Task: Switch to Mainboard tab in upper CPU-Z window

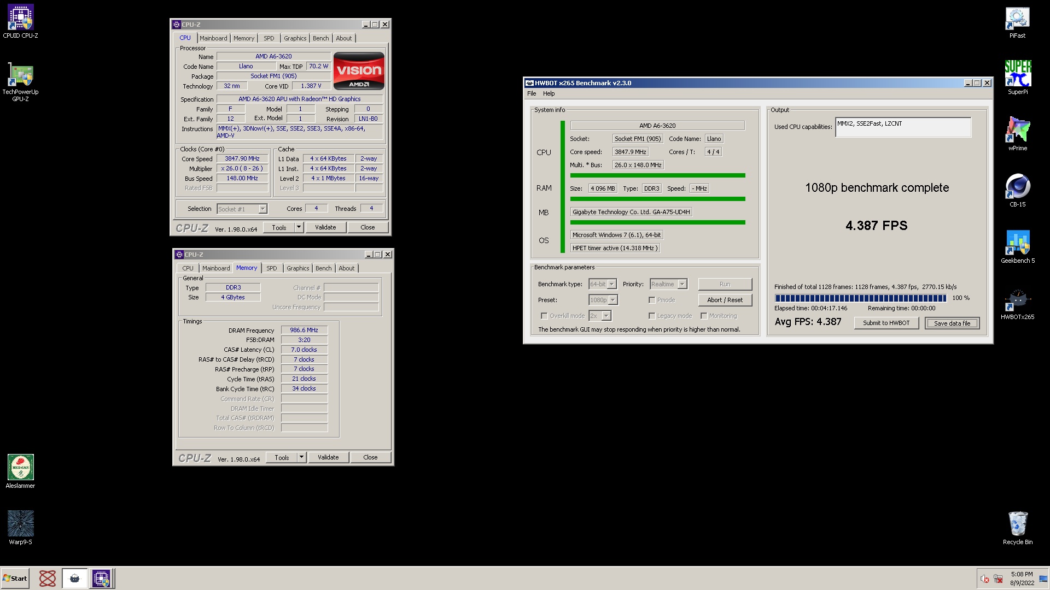Action: [213, 38]
